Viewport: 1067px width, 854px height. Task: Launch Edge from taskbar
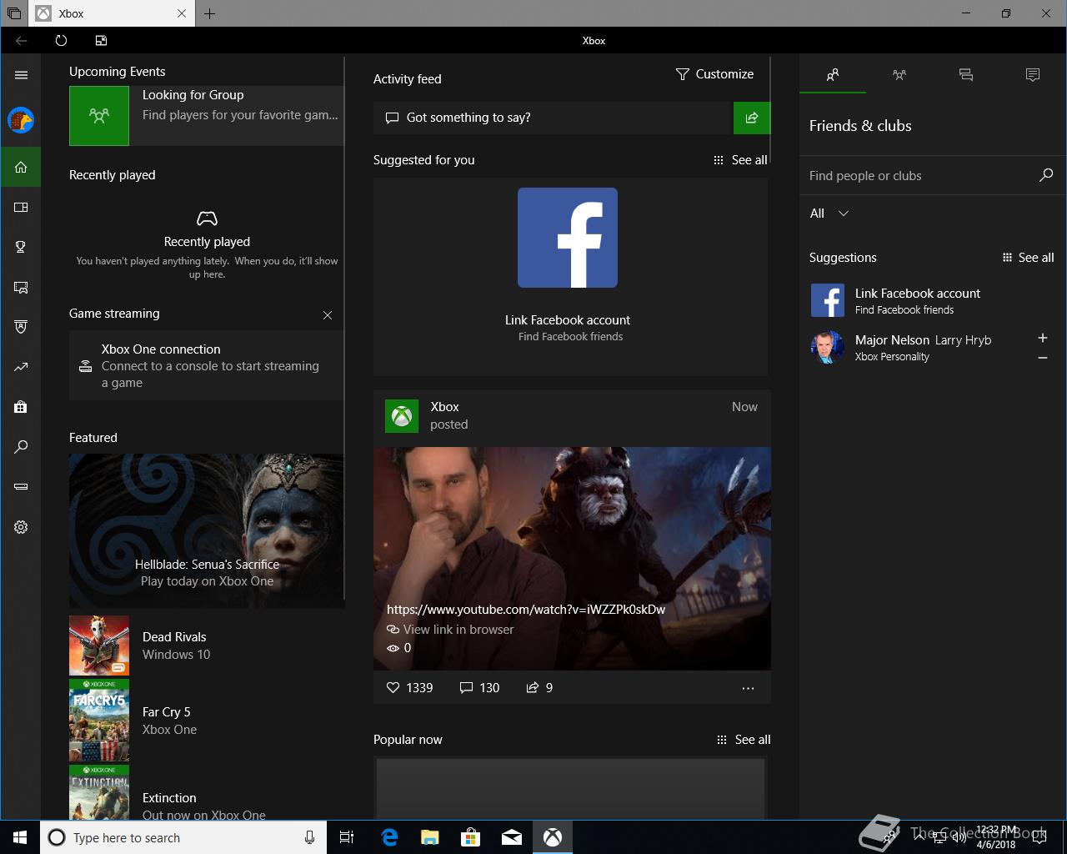[389, 837]
